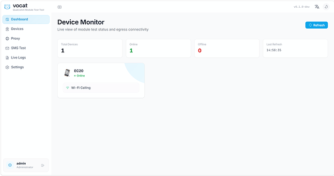Click the Offline count card
This screenshot has height=176, width=334.
point(227,48)
